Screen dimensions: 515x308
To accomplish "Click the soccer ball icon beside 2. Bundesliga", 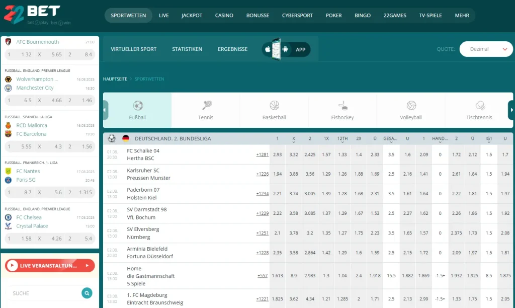I will [x=112, y=138].
